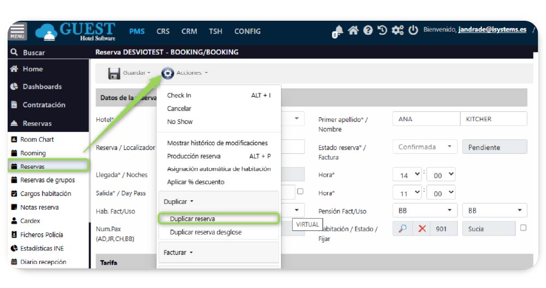
Task: Open the history clock icon
Action: pyautogui.click(x=382, y=31)
